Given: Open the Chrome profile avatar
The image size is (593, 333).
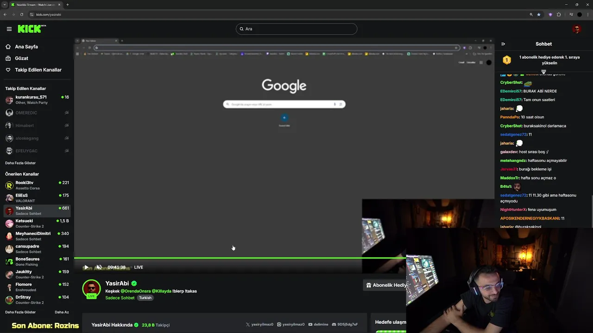Looking at the screenshot, I should point(579,14).
